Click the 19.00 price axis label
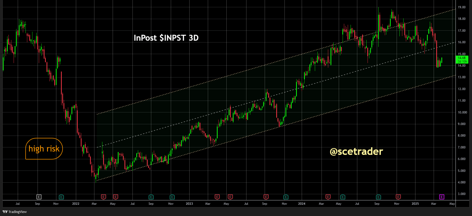 pos(462,7)
